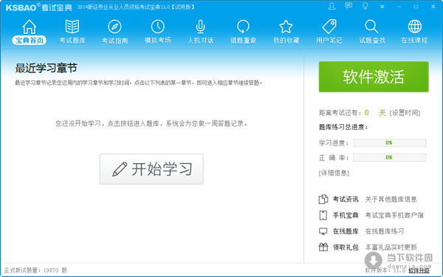Minimize the KSBAO window

pos(399,7)
